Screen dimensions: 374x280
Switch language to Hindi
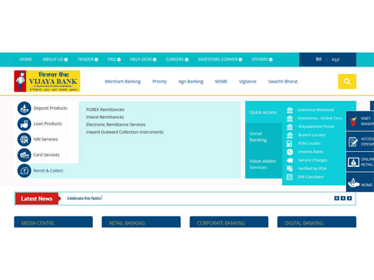click(x=319, y=60)
